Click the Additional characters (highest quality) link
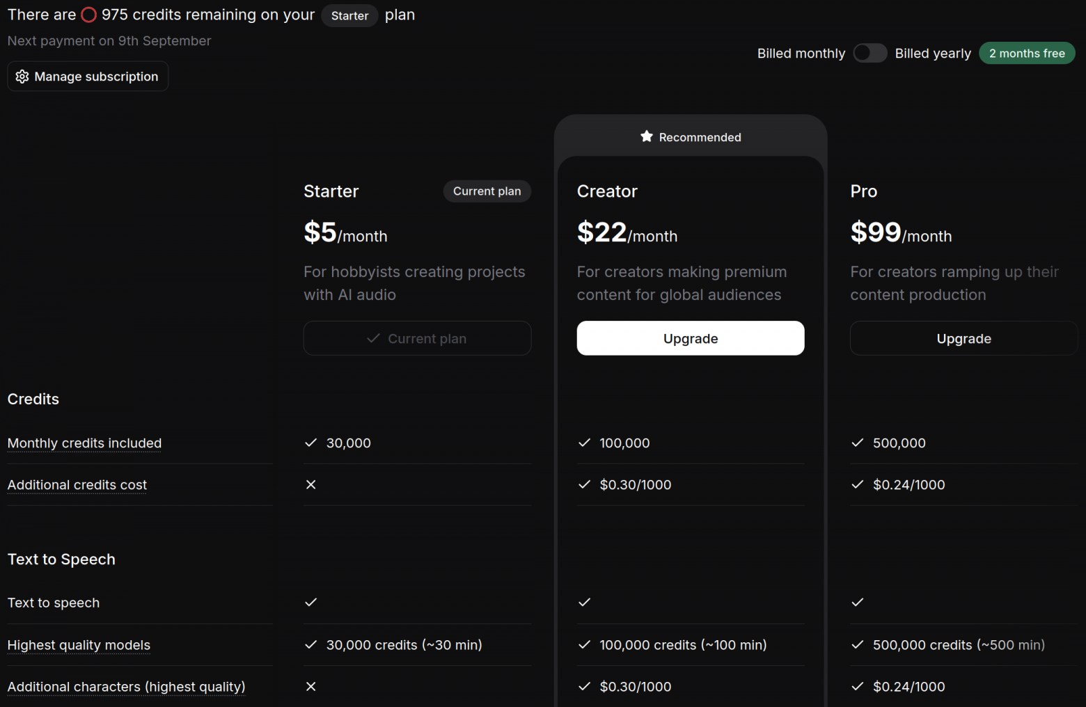The height and width of the screenshot is (707, 1086). tap(126, 687)
